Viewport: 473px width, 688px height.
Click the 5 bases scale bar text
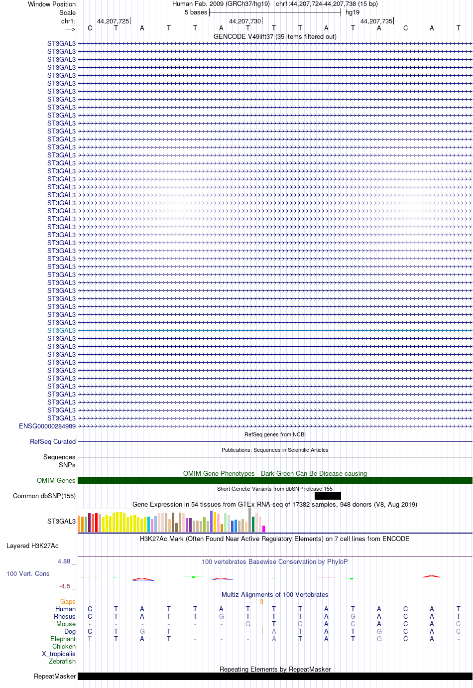(x=196, y=12)
